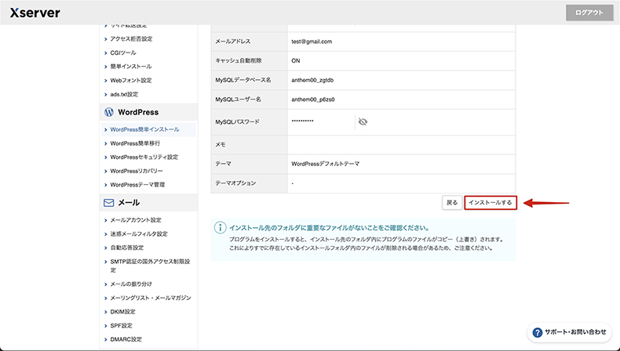Click the mail envelope section icon
This screenshot has width=620, height=351.
pos(109,203)
